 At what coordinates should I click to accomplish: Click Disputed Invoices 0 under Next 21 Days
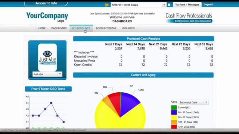click(167, 57)
